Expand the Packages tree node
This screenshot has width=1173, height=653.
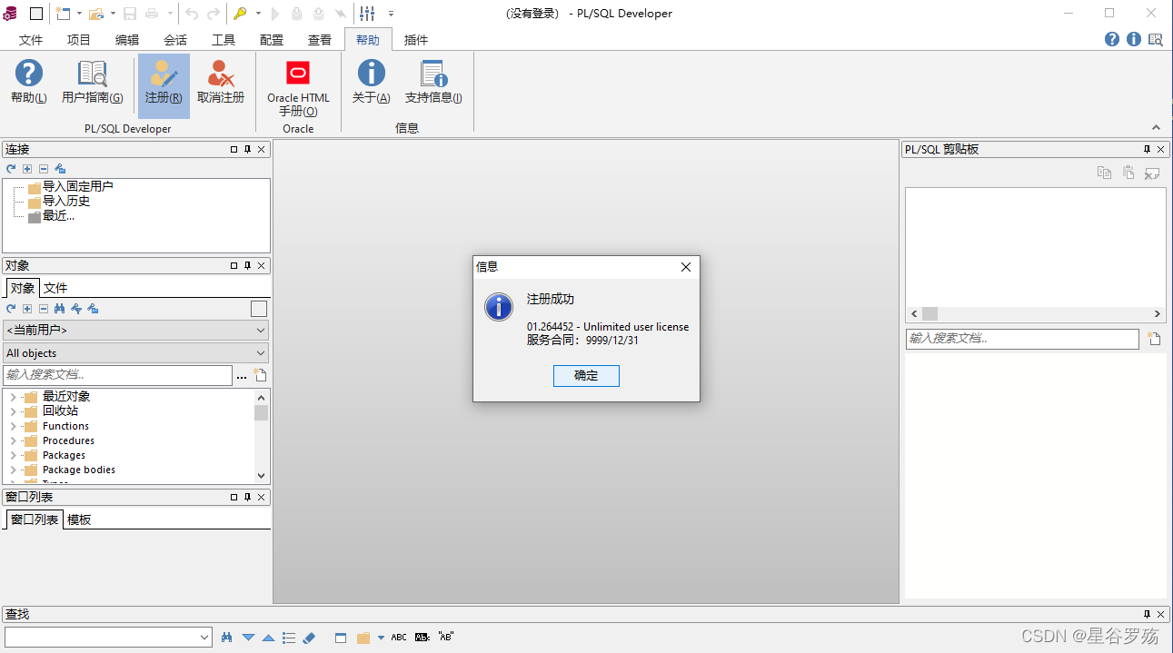tap(13, 455)
